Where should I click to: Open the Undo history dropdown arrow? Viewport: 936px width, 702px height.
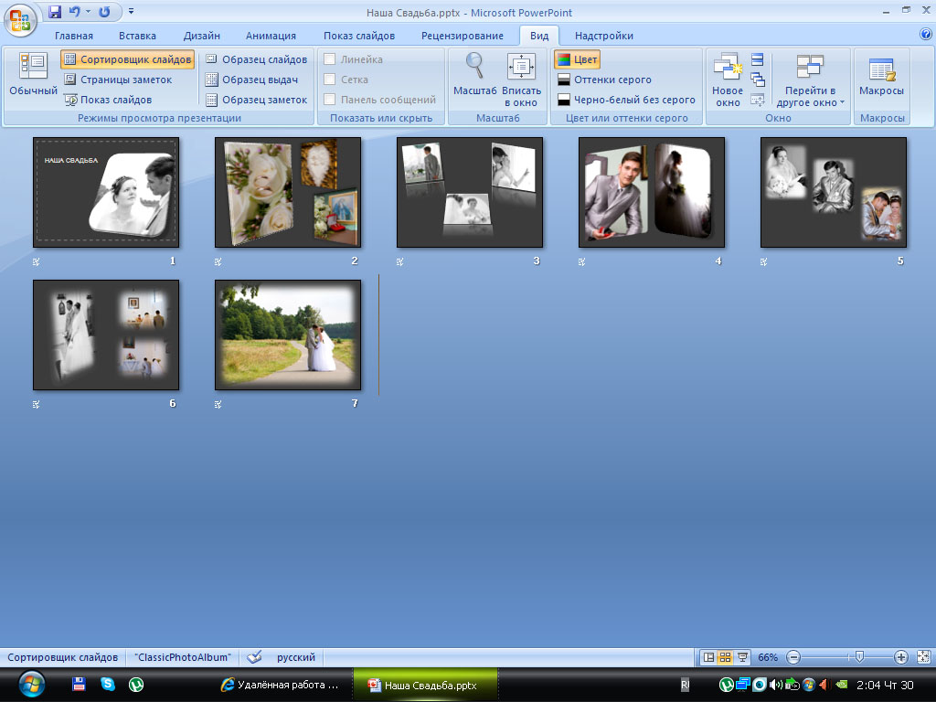89,12
